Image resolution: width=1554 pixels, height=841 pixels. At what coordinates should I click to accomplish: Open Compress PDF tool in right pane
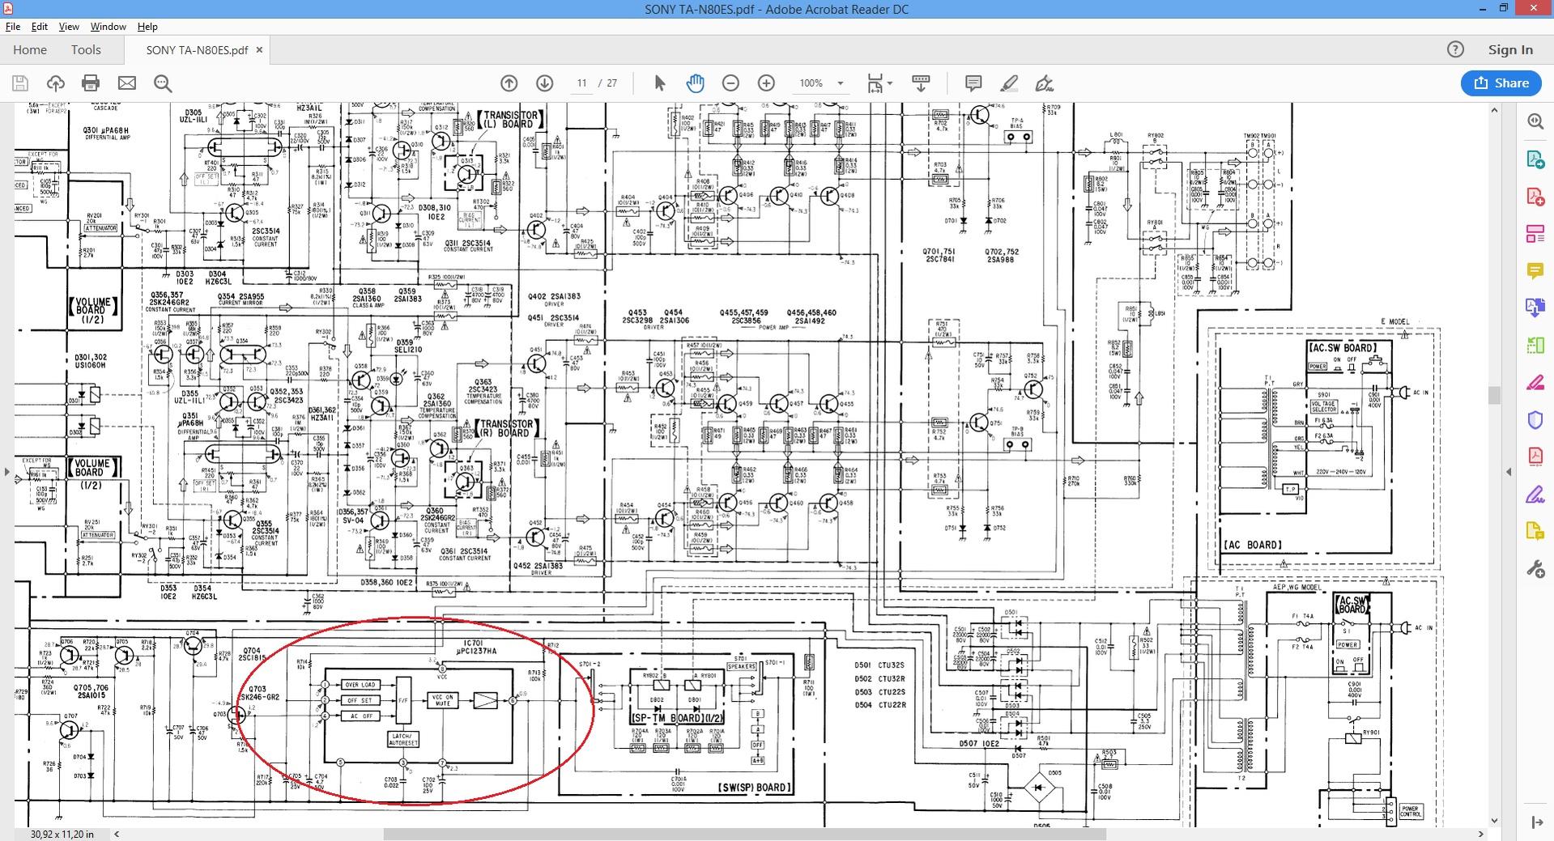[x=1535, y=457]
